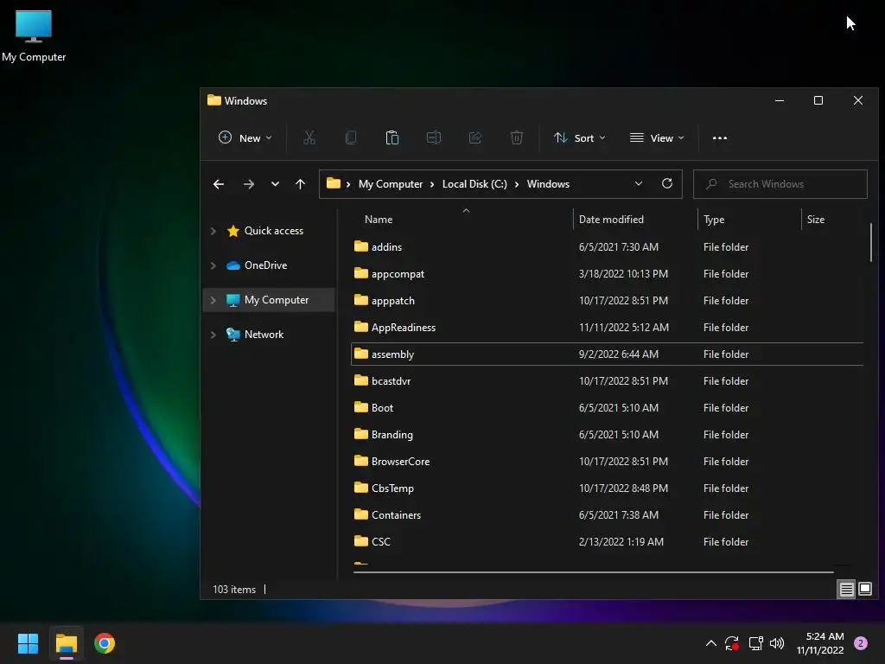This screenshot has width=885, height=664.
Task: Go forward with the right arrow
Action: coord(248,184)
